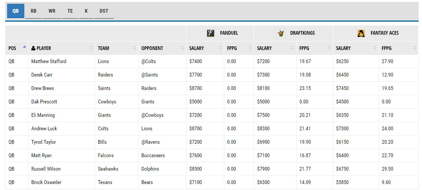Screen dimensions: 422x190
Task: Click the Fantasy Aces logo icon
Action: 361,33
